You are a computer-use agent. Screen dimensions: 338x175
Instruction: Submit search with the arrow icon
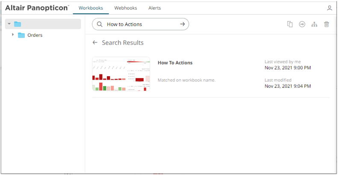182,24
